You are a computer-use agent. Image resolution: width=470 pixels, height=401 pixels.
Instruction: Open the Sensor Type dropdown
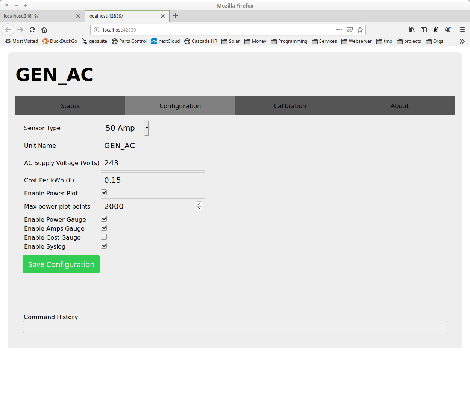tap(125, 128)
